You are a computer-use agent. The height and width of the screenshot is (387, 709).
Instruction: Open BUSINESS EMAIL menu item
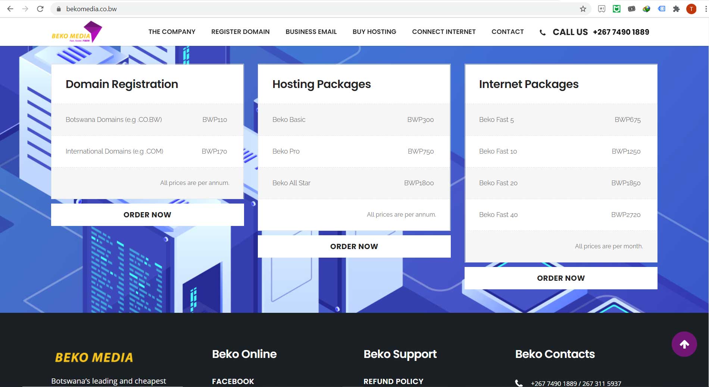311,32
